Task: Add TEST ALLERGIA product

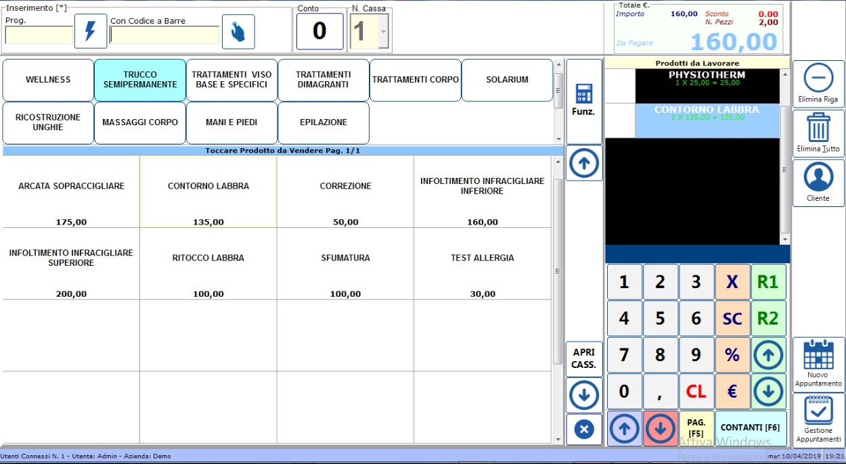Action: pos(483,264)
